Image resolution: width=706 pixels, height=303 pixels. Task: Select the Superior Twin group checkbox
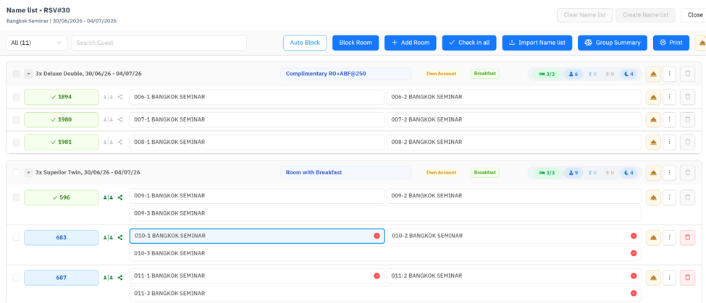point(16,173)
